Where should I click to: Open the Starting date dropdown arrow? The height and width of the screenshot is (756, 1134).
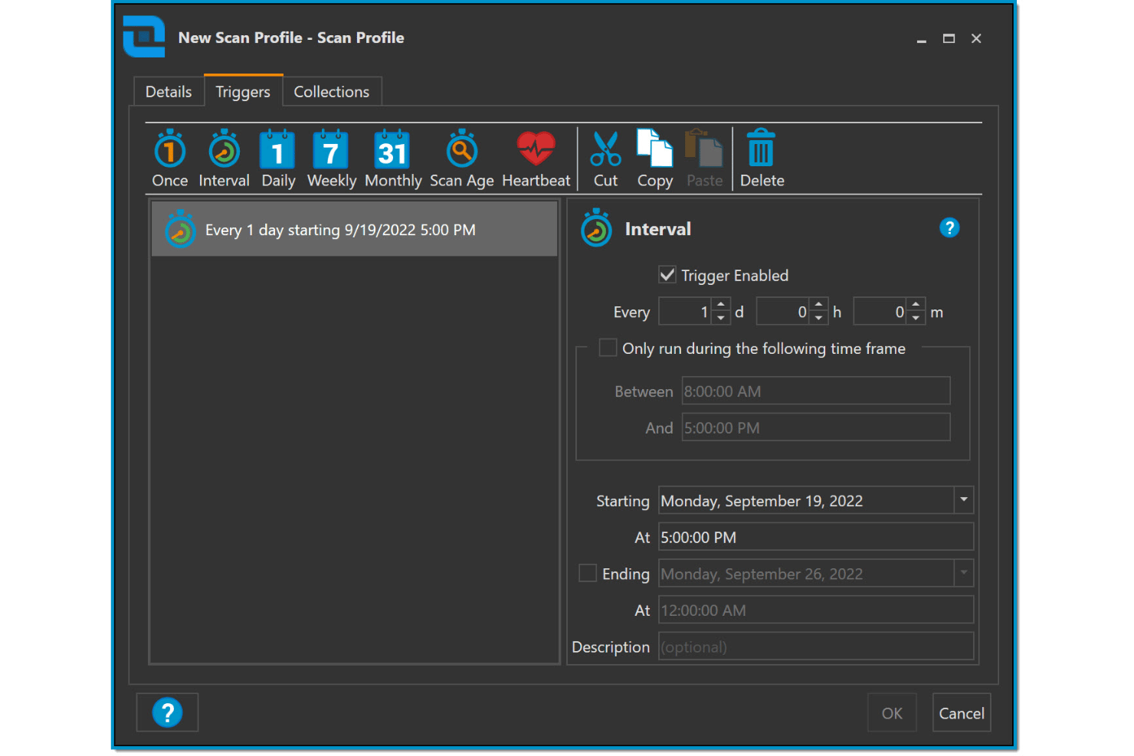click(x=964, y=500)
